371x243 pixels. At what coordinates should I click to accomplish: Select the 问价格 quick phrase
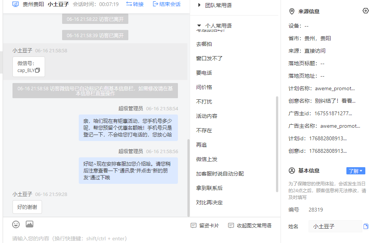click(x=204, y=88)
